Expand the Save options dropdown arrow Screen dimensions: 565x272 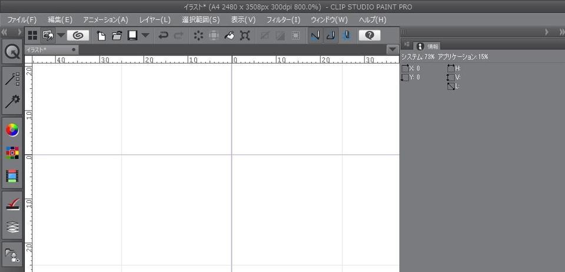[145, 35]
